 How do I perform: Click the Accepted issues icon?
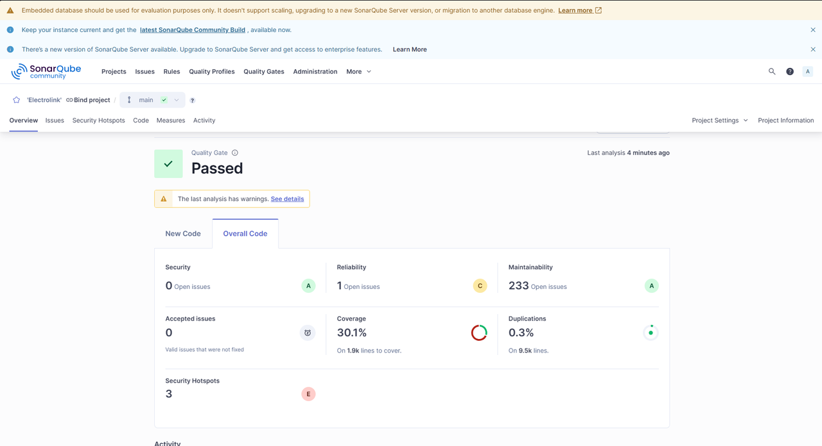tap(308, 333)
